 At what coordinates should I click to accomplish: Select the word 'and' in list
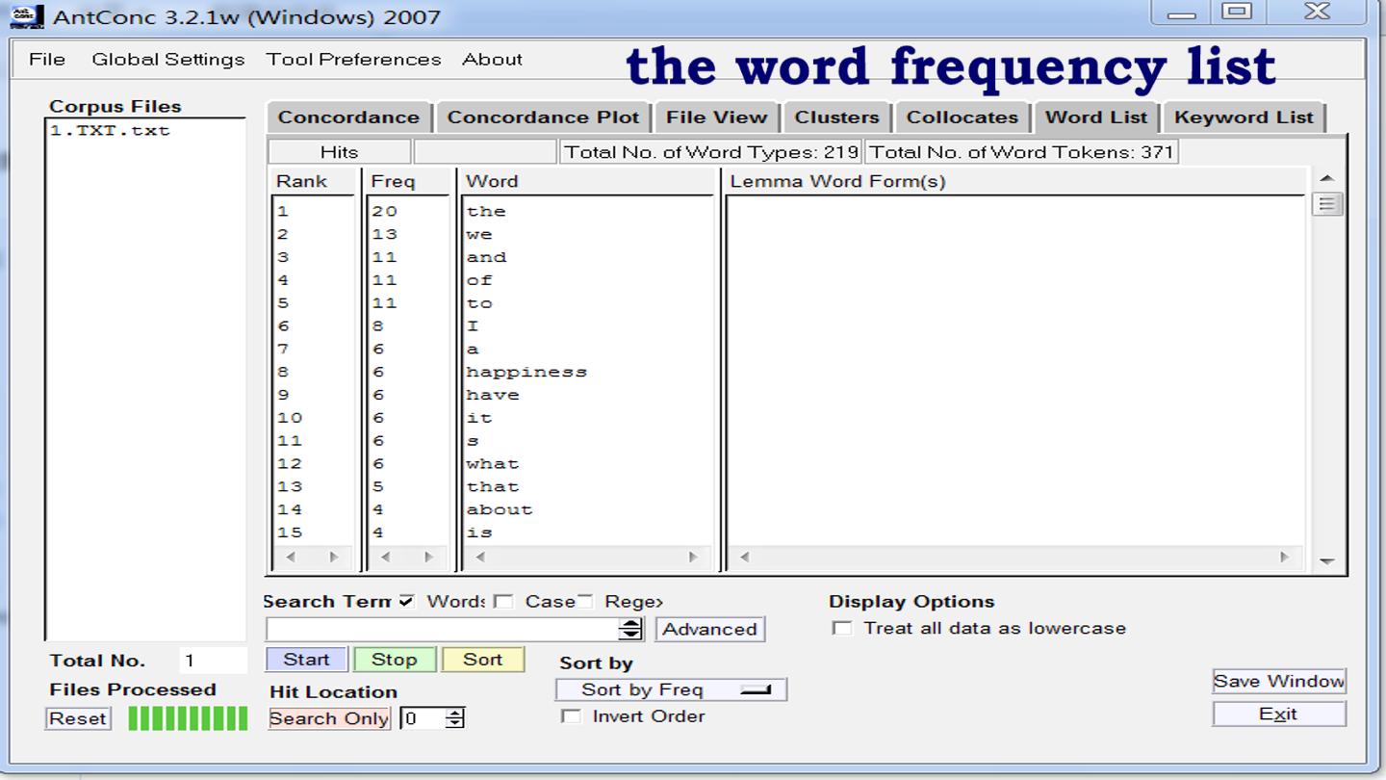pos(486,257)
